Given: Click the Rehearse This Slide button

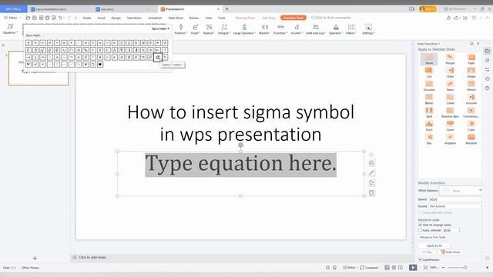Looking at the screenshot, I should [433, 237].
